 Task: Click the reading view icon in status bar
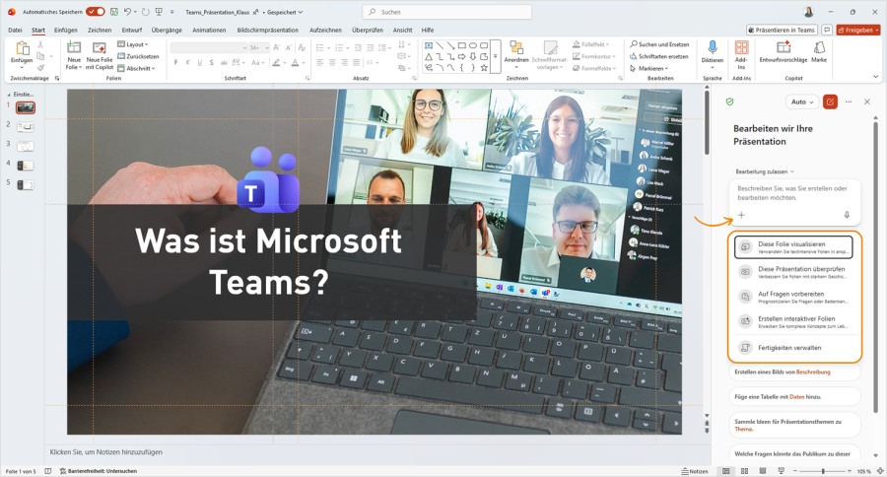tap(763, 471)
